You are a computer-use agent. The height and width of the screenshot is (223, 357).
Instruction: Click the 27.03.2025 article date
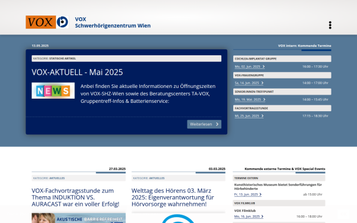pos(117,169)
